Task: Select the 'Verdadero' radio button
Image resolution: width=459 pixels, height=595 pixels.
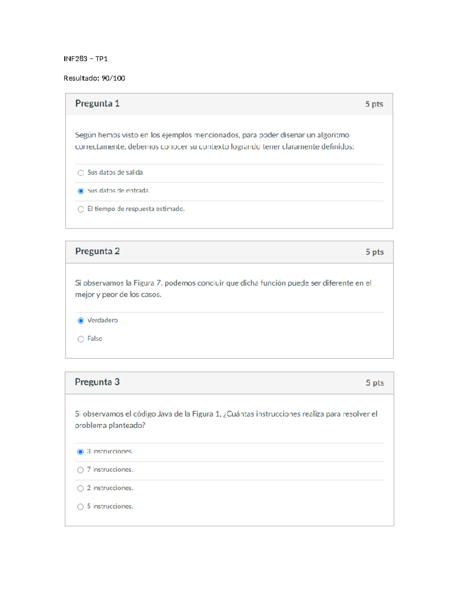Action: [x=81, y=321]
